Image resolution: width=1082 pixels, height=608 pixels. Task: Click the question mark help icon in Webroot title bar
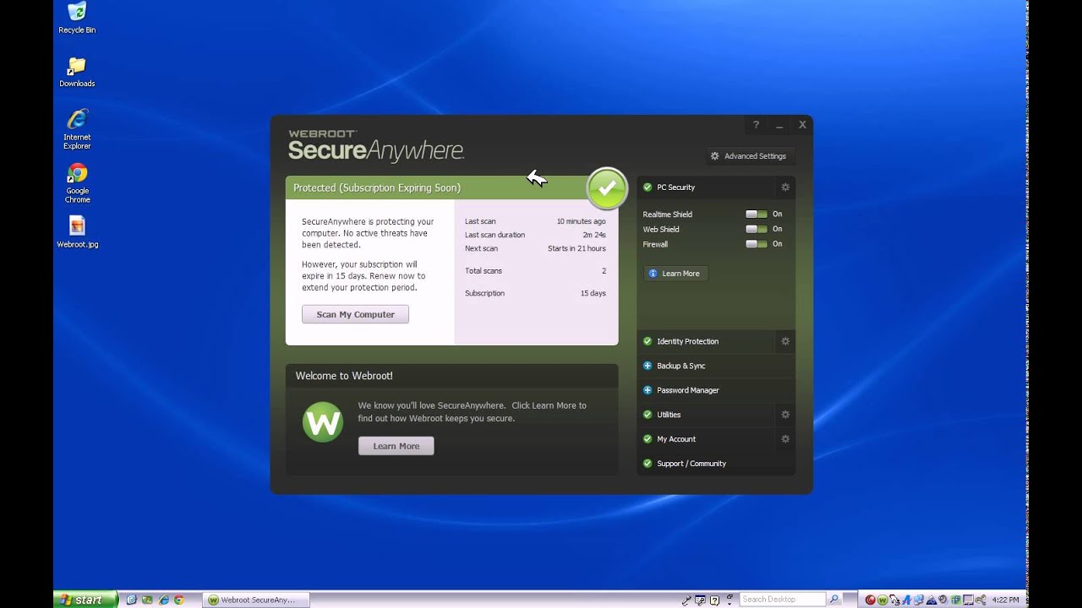coord(757,125)
